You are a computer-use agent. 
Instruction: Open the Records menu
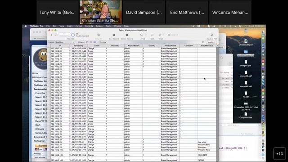click(89, 26)
